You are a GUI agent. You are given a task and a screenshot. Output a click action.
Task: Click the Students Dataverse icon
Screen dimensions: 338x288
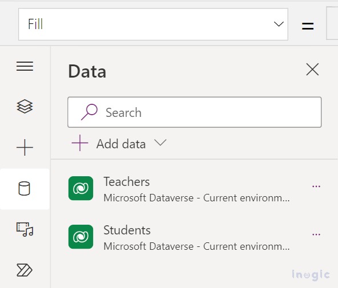point(81,237)
